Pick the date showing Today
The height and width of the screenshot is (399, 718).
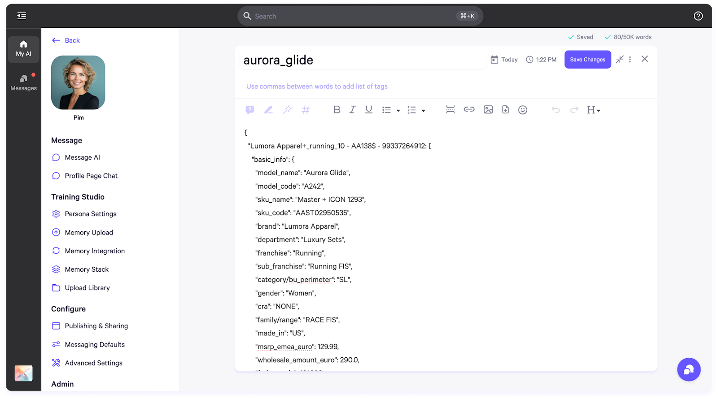pos(504,60)
